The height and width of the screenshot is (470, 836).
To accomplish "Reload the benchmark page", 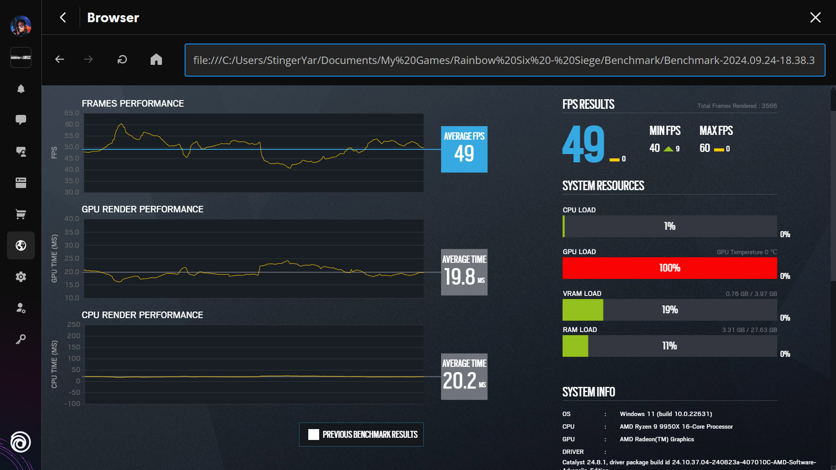I will tap(122, 60).
